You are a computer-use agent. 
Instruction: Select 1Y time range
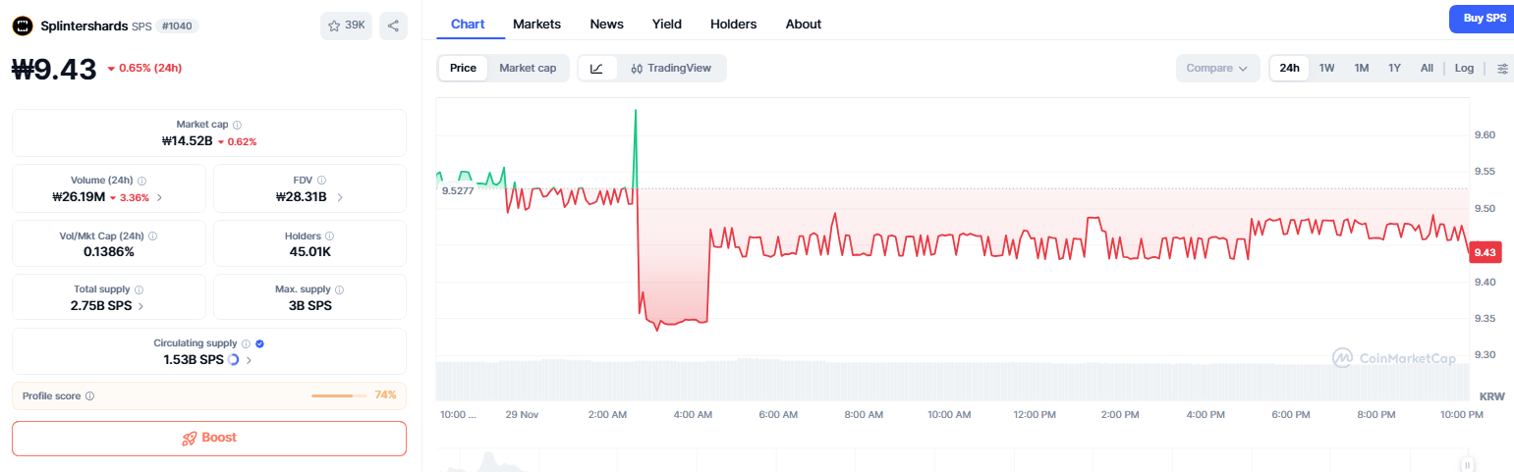pos(1394,68)
